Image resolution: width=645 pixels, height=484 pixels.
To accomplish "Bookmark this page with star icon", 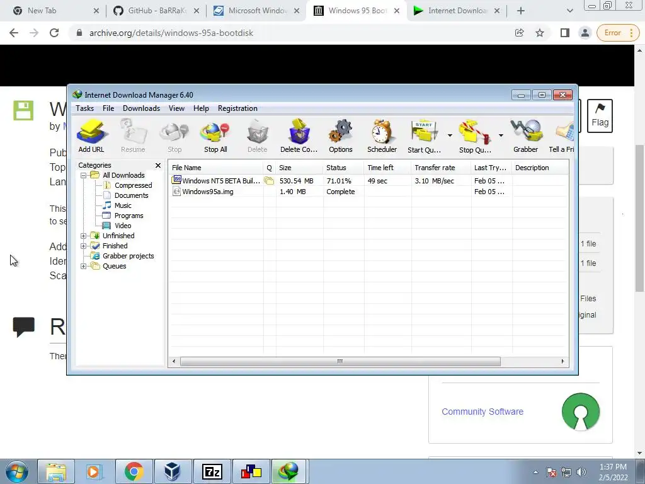I will click(540, 33).
